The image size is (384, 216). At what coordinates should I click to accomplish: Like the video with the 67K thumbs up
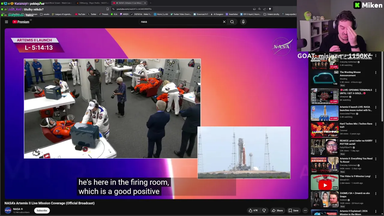pyautogui.click(x=253, y=211)
